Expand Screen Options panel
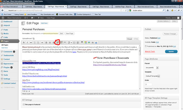The height and width of the screenshot is (110, 183). 164,21
